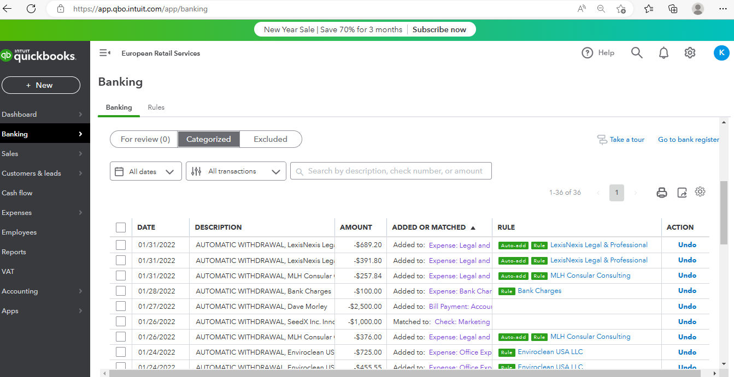Show the For review (0) list
734x377 pixels.
click(x=144, y=139)
